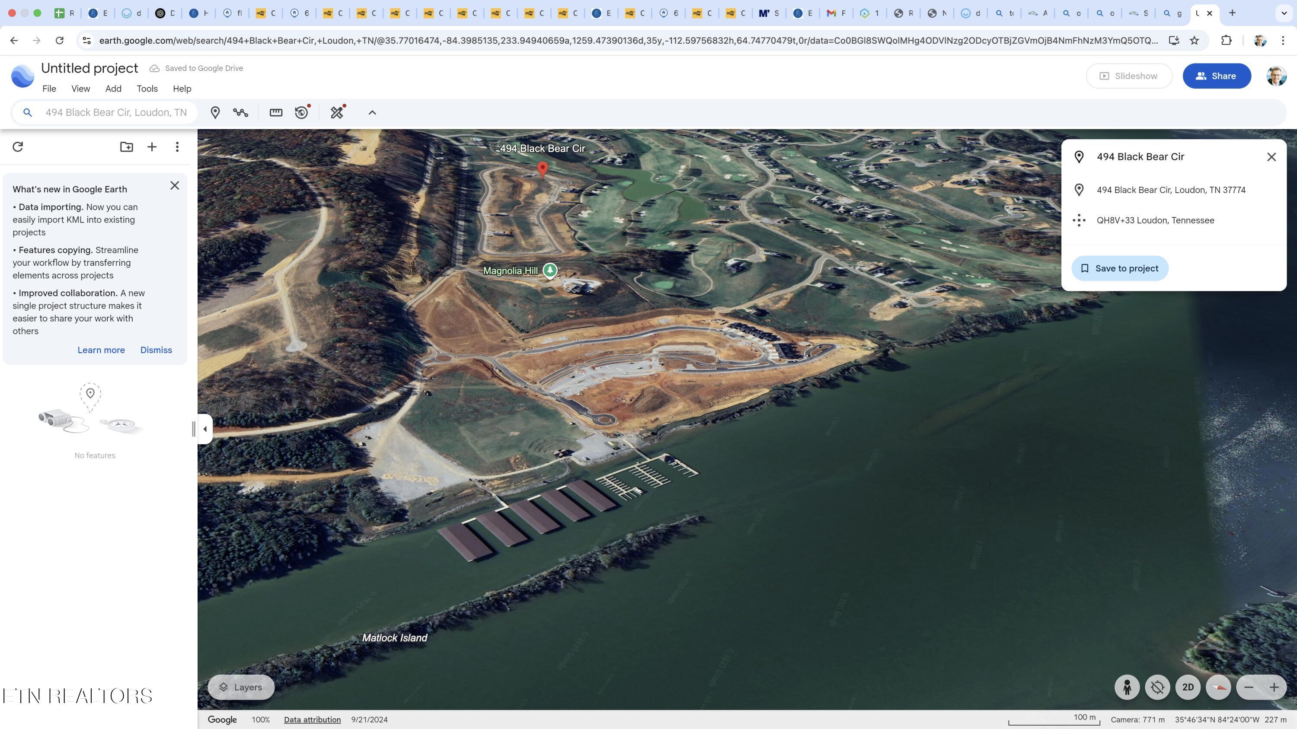Click the Chrome profile avatar in toolbar
Screen dimensions: 1297x729
(1260, 40)
